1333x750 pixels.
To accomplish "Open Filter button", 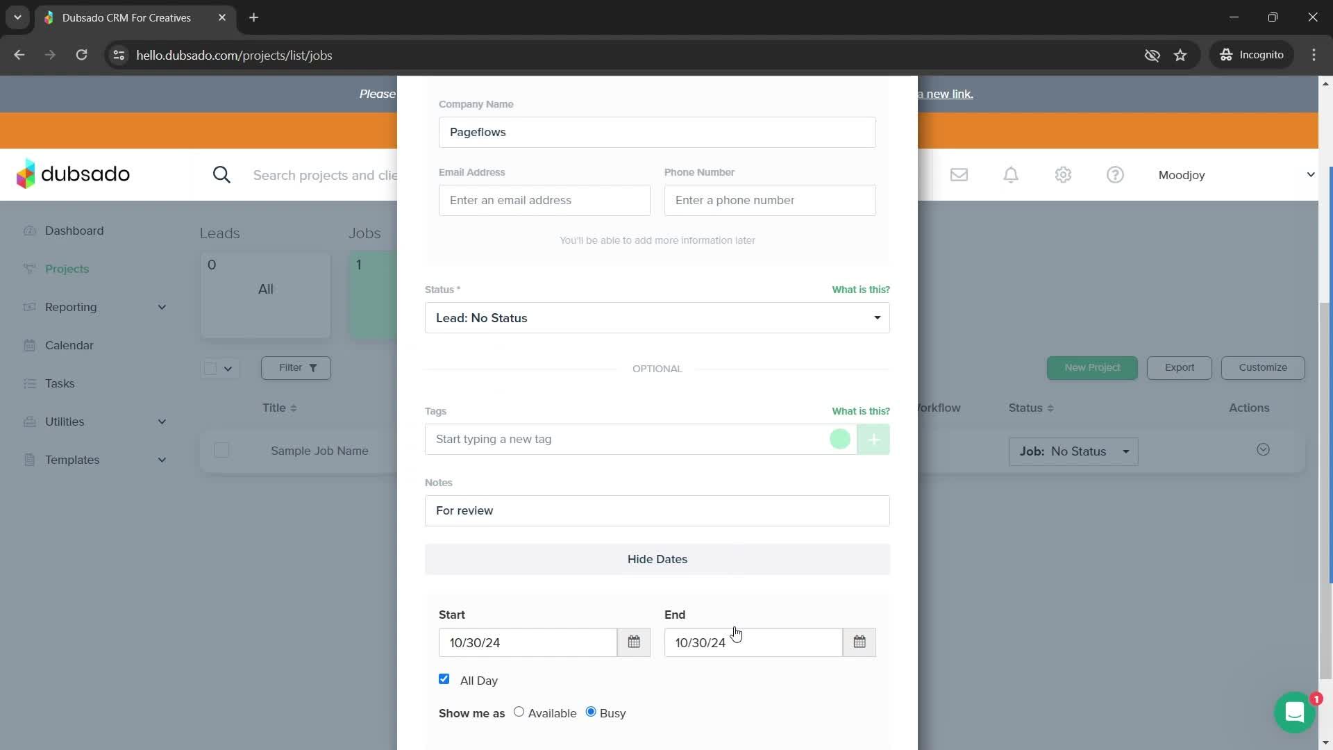I will (296, 368).
